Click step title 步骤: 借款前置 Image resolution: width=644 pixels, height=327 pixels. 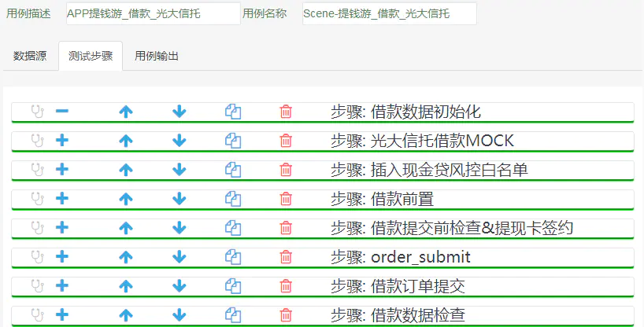coord(383,199)
